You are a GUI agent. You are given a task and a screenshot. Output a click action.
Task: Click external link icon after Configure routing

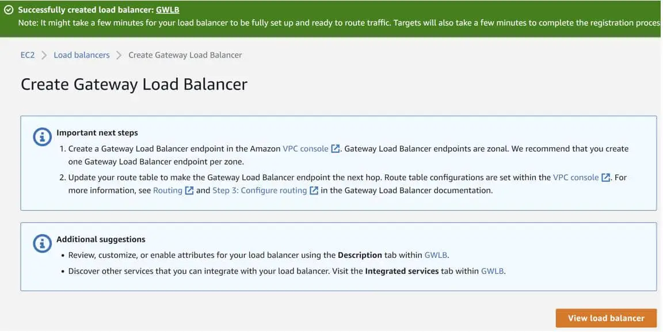(x=314, y=190)
